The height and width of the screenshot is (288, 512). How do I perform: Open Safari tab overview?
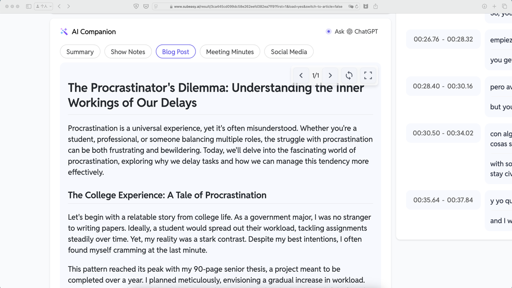[505, 6]
